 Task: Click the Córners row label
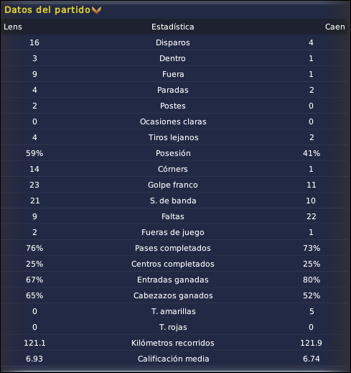coord(173,169)
